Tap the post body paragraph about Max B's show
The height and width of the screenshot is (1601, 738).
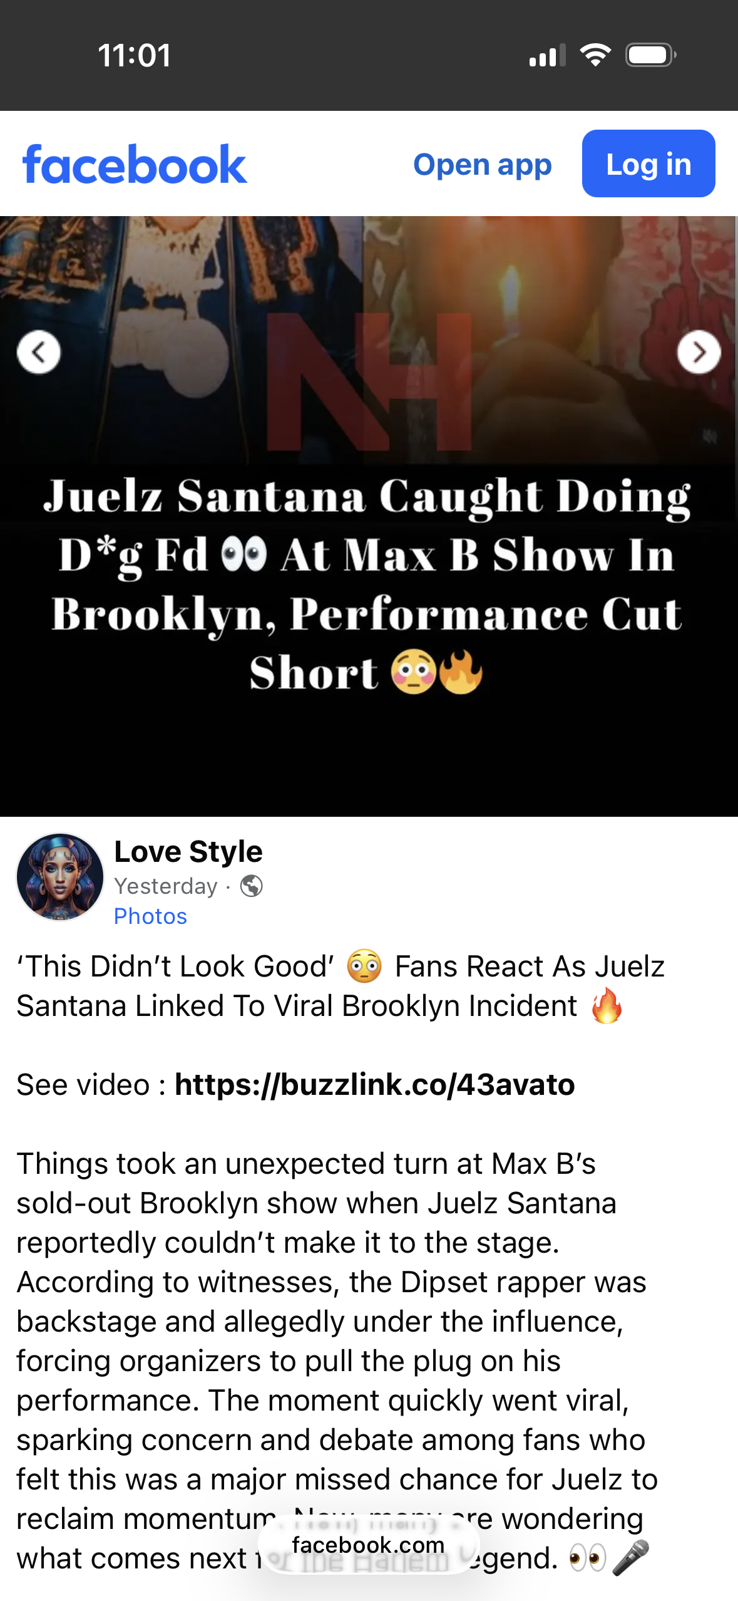338,1361
